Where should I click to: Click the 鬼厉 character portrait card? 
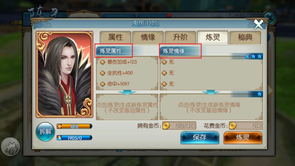pyautogui.click(x=64, y=75)
